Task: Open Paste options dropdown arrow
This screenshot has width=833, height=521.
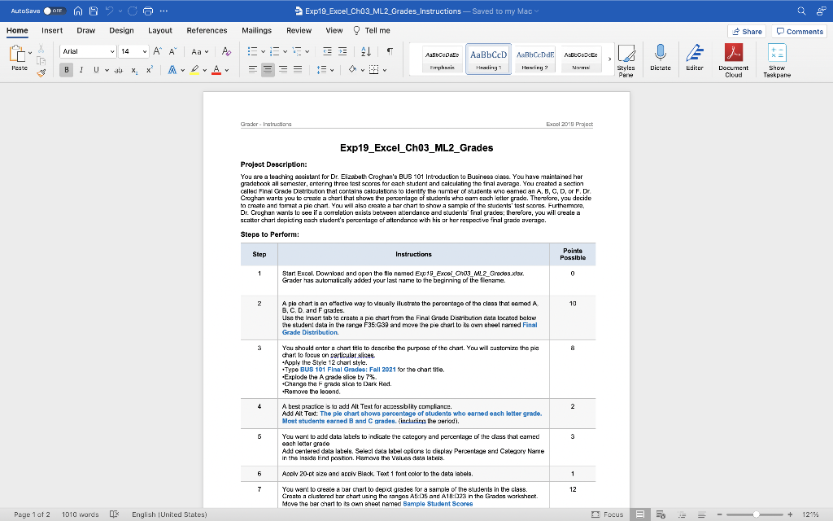Action: pyautogui.click(x=30, y=53)
